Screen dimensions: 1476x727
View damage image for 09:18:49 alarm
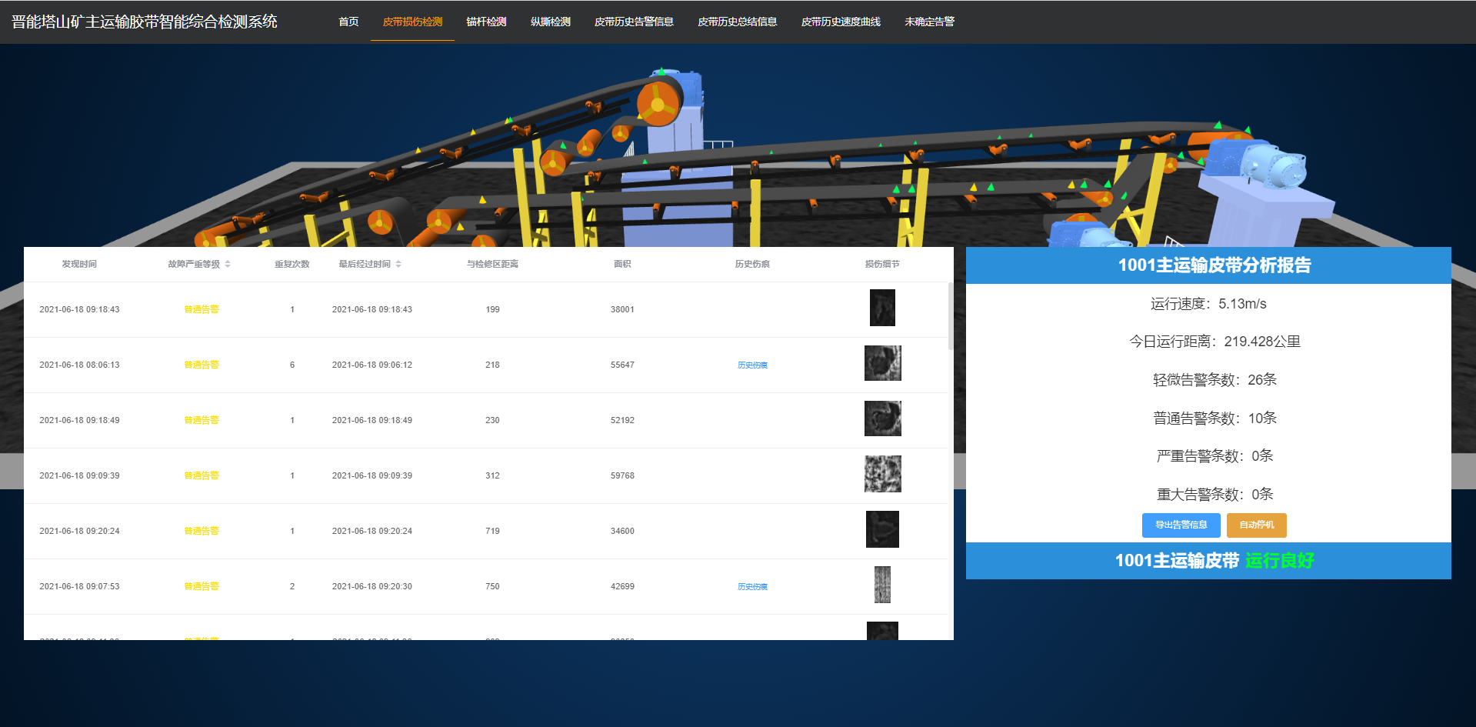tap(882, 419)
